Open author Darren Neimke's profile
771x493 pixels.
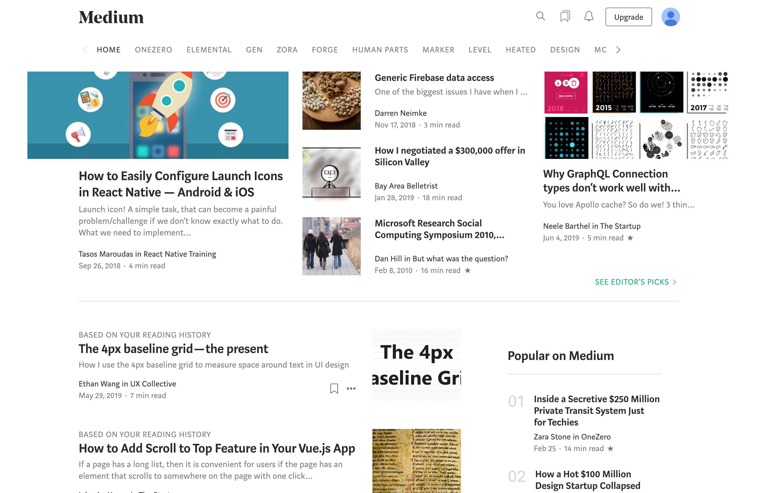(401, 113)
